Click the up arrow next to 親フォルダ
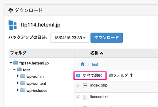The image size is (158, 107). [x=131, y=75]
